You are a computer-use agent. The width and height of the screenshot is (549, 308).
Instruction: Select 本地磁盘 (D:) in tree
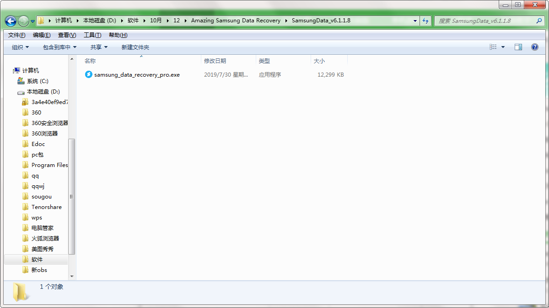tap(43, 91)
